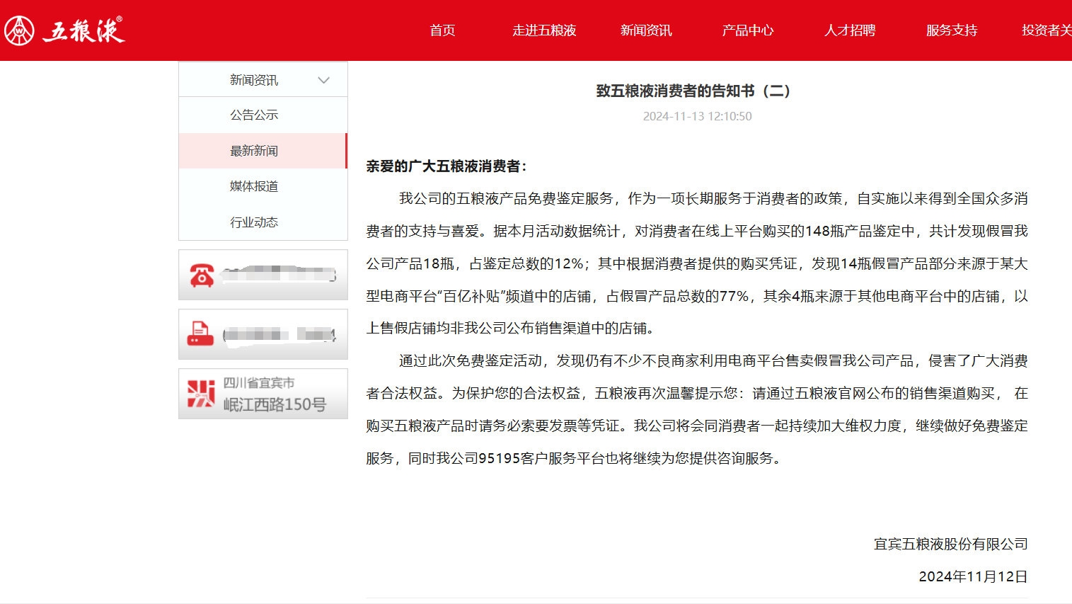Select 人才招聘 in the top menu
Viewport: 1072px width, 604px height.
[x=850, y=30]
